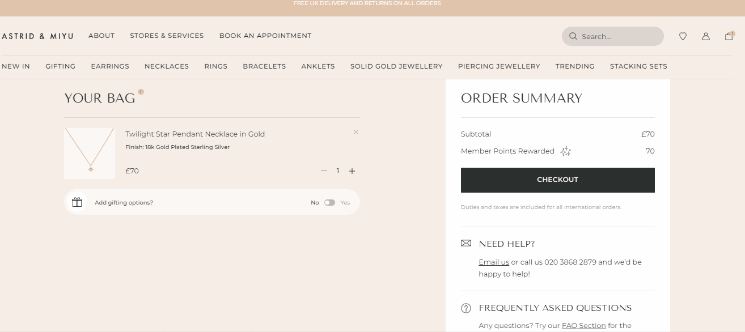Browse the Earrings category
Screen dimensions: 745x332
(x=110, y=66)
